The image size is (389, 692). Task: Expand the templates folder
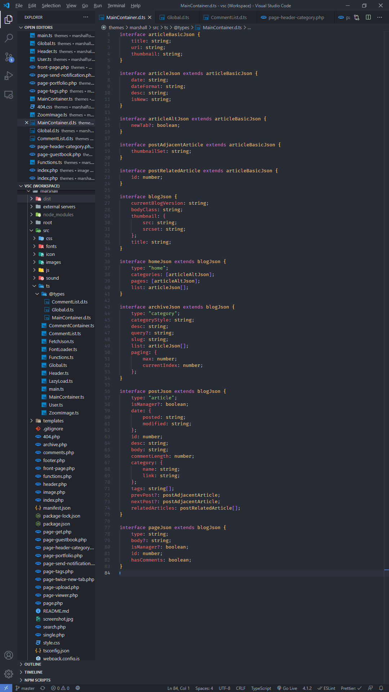[53, 421]
